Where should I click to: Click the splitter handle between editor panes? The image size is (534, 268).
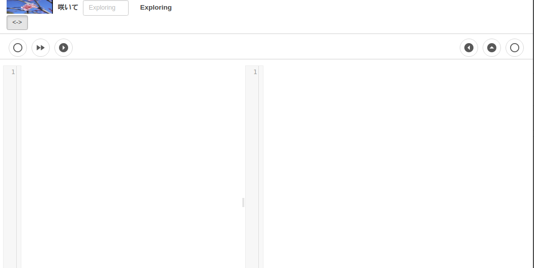(243, 203)
